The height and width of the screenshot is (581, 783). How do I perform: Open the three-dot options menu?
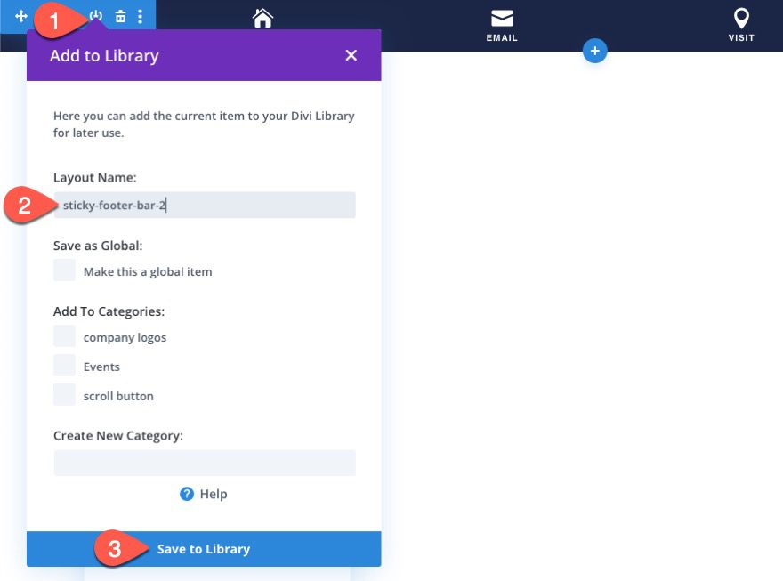point(139,16)
